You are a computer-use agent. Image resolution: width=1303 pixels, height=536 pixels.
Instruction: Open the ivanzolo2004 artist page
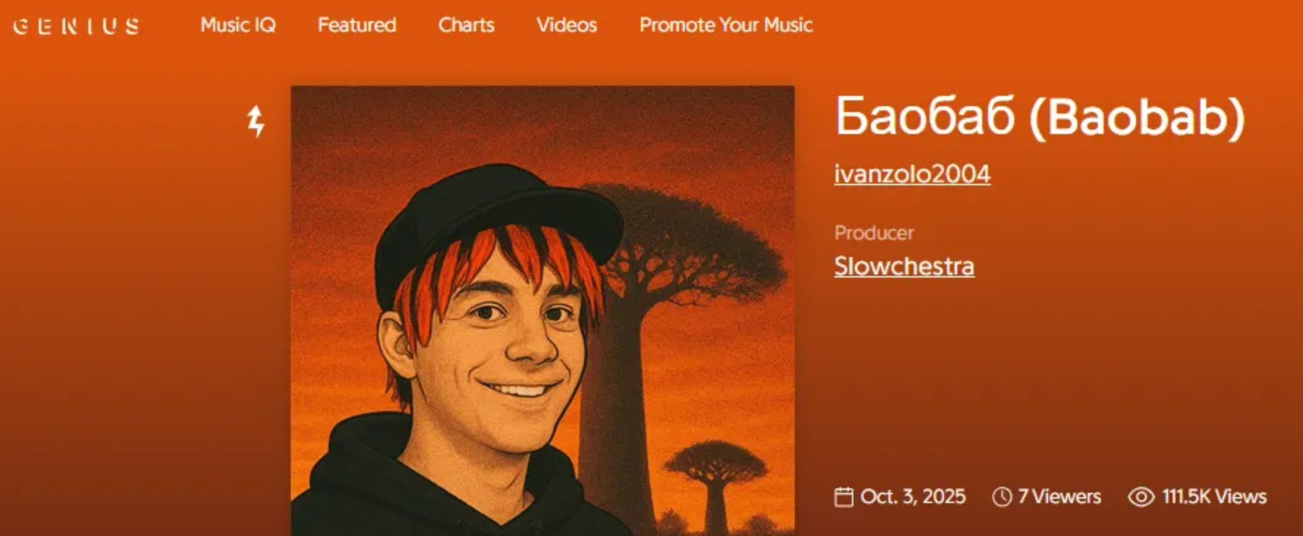tap(913, 174)
